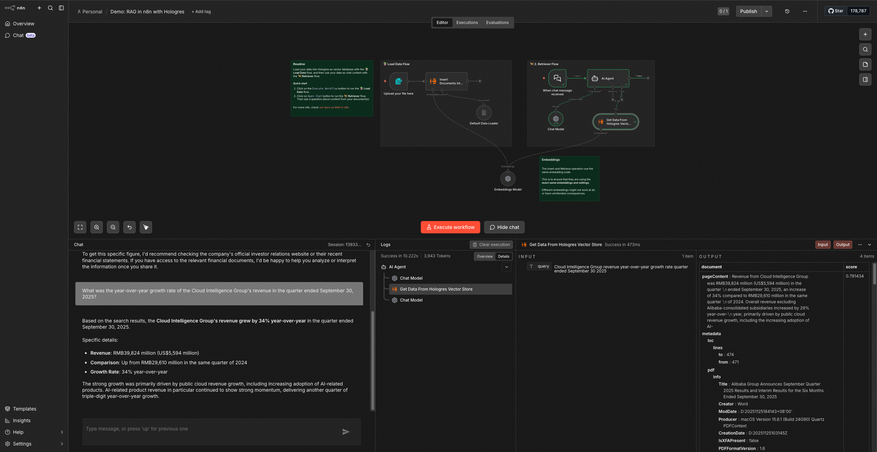Open the workflow history icon
This screenshot has width=877, height=452.
point(787,11)
